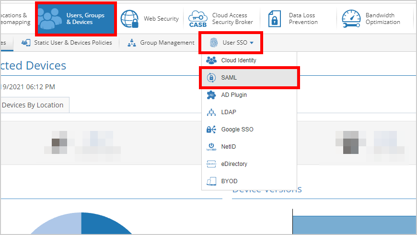Select the Devices By Location tab
417x235 pixels.
(x=35, y=105)
